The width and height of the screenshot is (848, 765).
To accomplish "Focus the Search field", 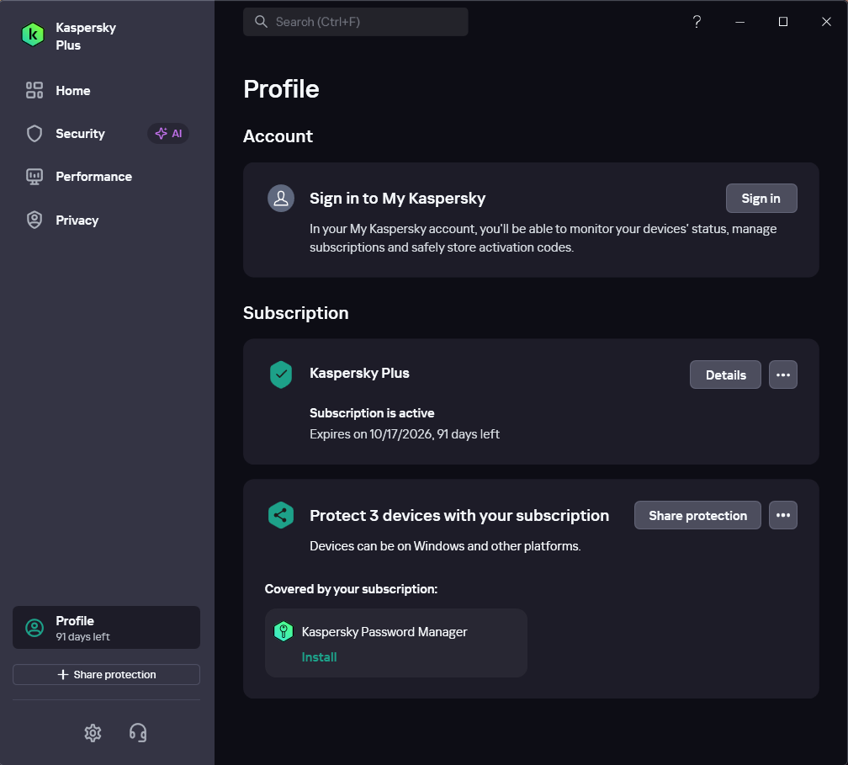I will click(x=355, y=22).
